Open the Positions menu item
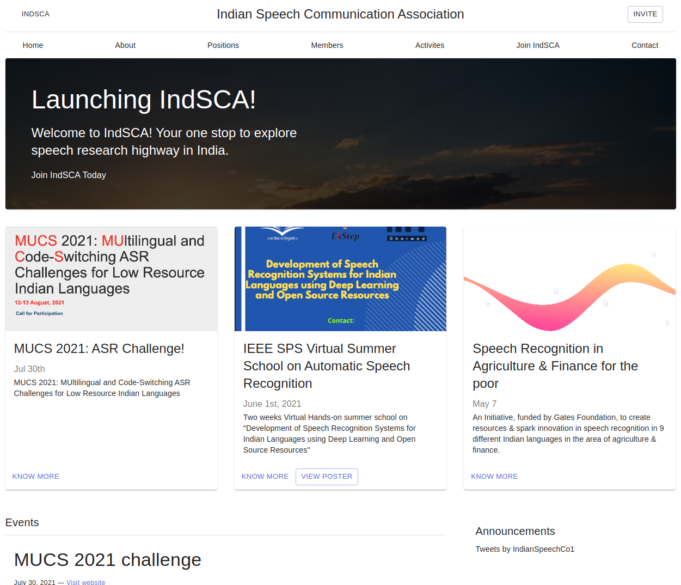This screenshot has height=585, width=681. coord(223,45)
